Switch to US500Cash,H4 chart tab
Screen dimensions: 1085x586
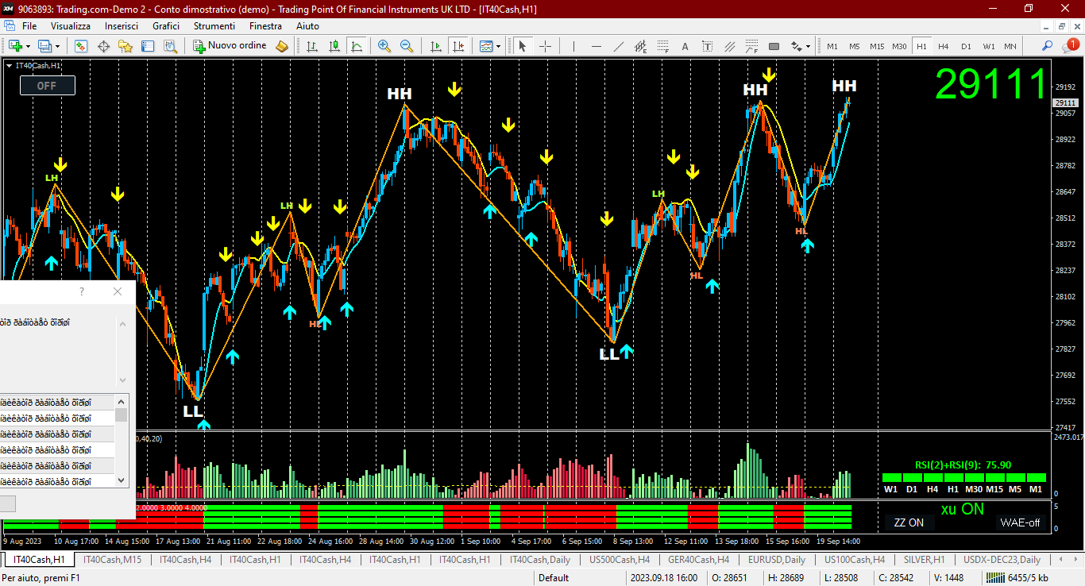pos(619,560)
